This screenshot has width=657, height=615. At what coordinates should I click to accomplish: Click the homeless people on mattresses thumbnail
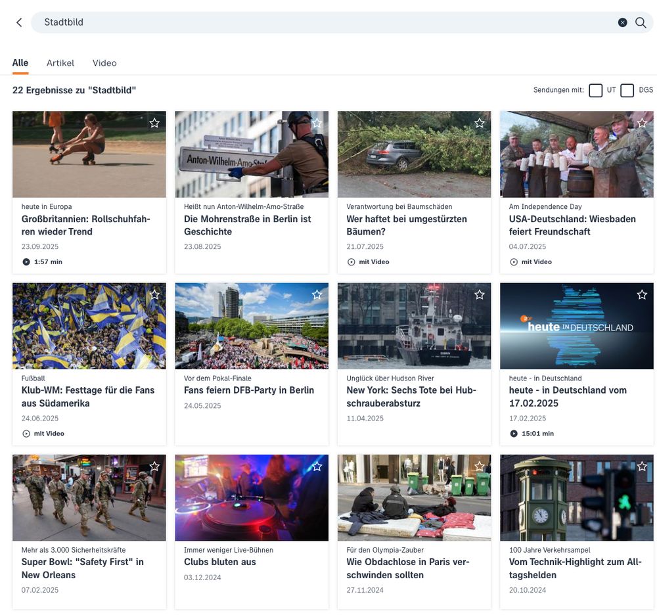pyautogui.click(x=414, y=497)
